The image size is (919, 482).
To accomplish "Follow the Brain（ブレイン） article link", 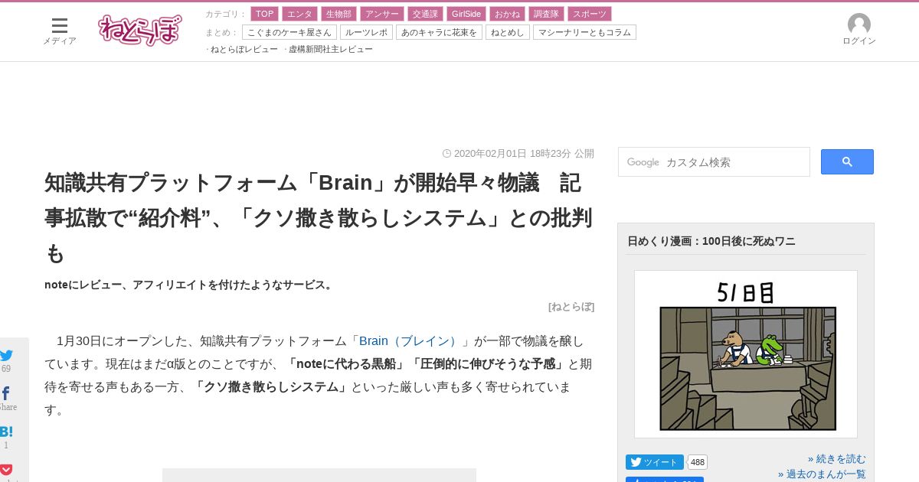I will 409,340.
